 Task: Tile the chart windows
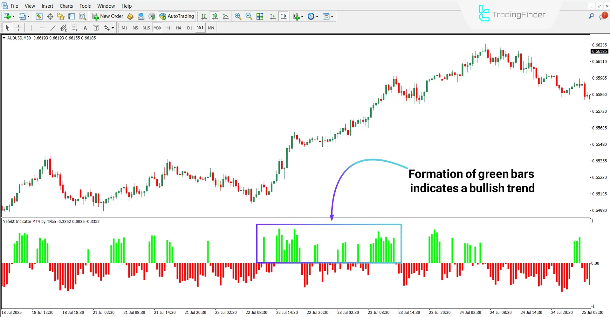pyautogui.click(x=260, y=16)
